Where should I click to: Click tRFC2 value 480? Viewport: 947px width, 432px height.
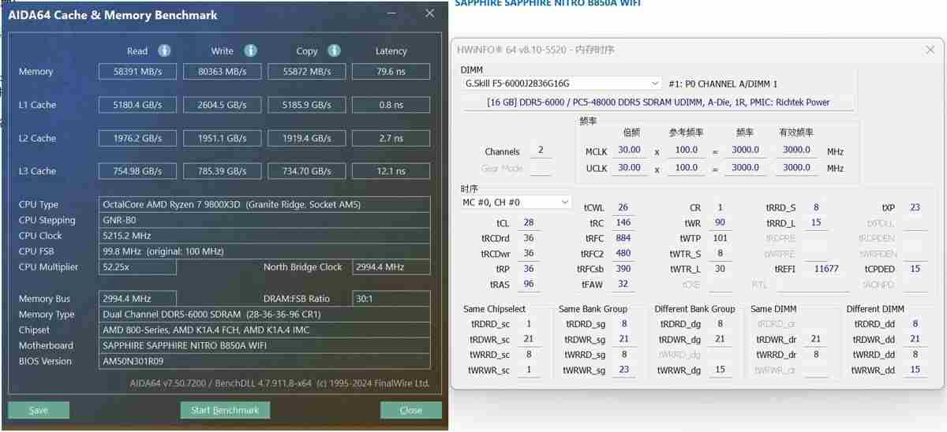coord(623,254)
